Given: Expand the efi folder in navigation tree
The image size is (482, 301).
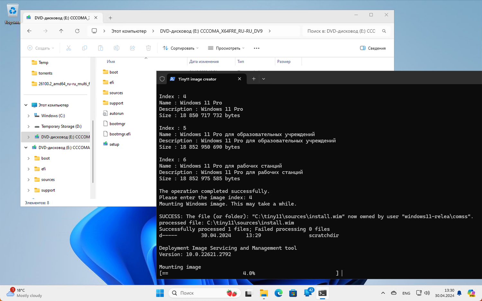Looking at the screenshot, I should 29,169.
